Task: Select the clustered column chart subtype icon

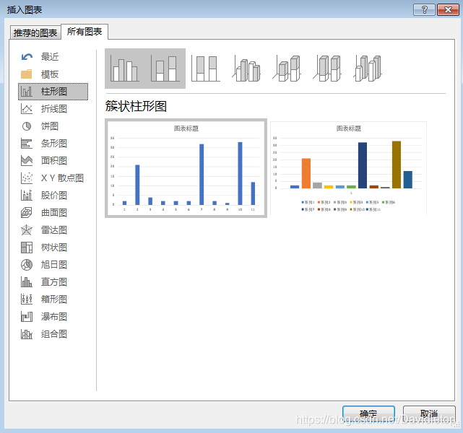Action: pos(125,69)
